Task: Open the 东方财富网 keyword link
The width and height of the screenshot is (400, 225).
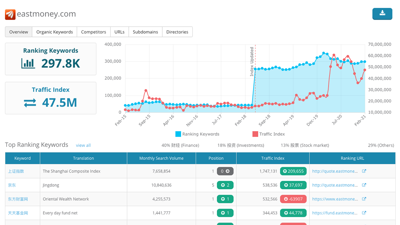Action: point(18,199)
